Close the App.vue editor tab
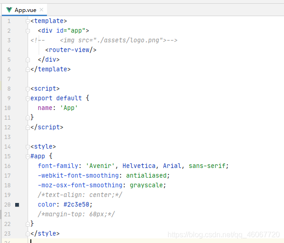The height and width of the screenshot is (243, 284). tap(41, 10)
